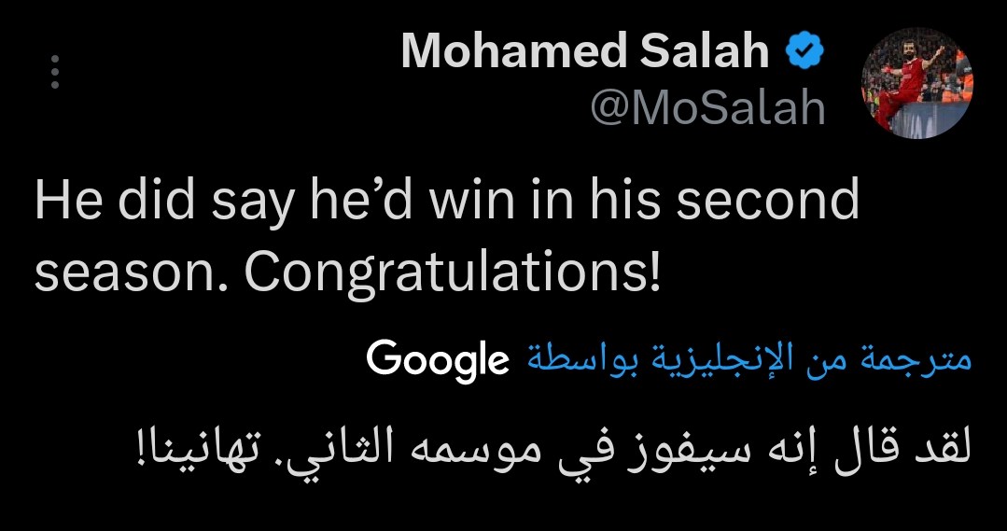Click the word "Salah" in the display name
This screenshot has width=1007, height=531.
[x=719, y=53]
